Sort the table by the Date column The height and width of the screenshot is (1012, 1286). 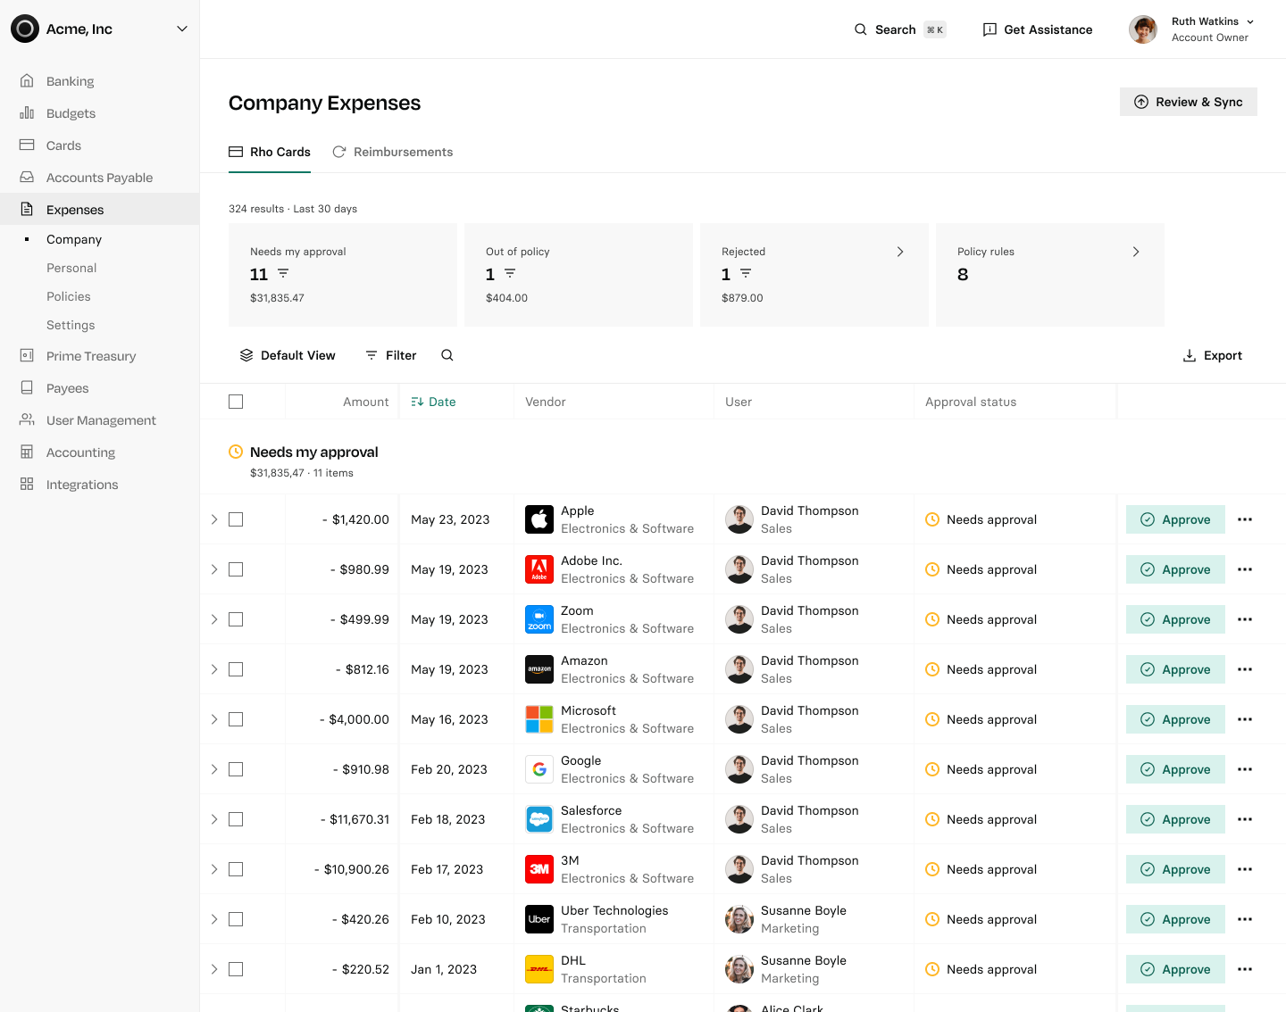pyautogui.click(x=434, y=402)
